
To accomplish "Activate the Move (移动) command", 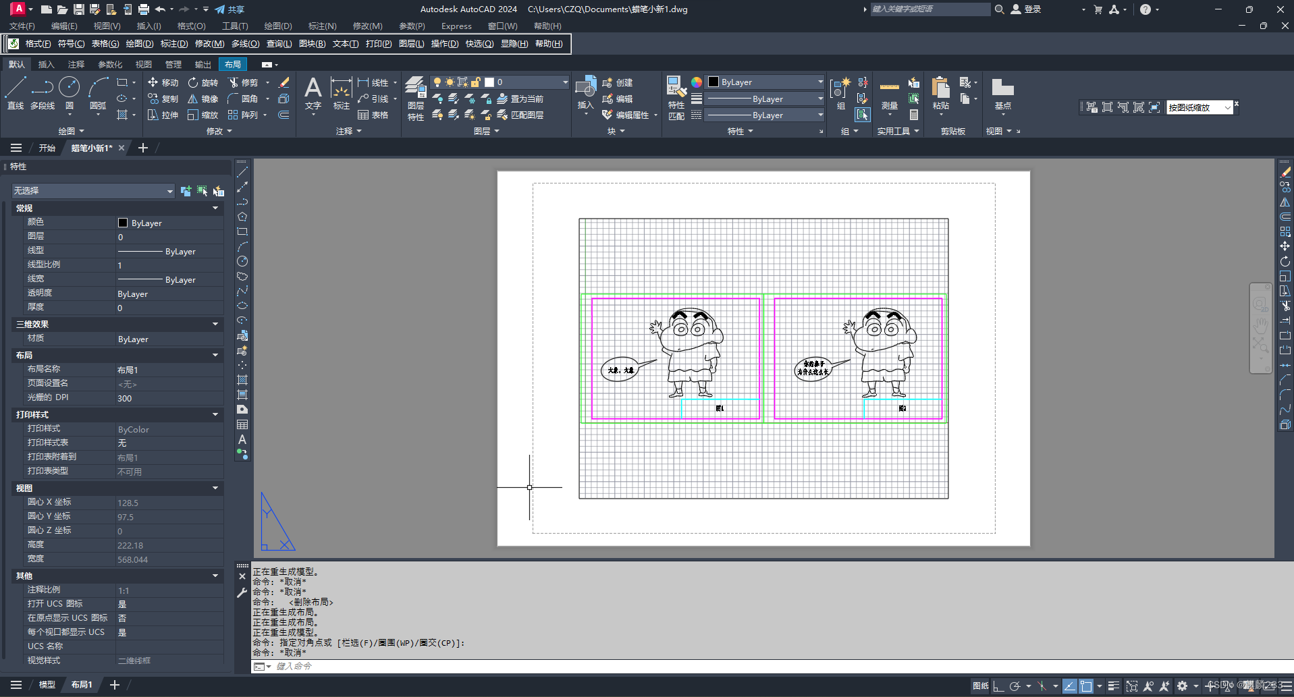I will pyautogui.click(x=163, y=82).
